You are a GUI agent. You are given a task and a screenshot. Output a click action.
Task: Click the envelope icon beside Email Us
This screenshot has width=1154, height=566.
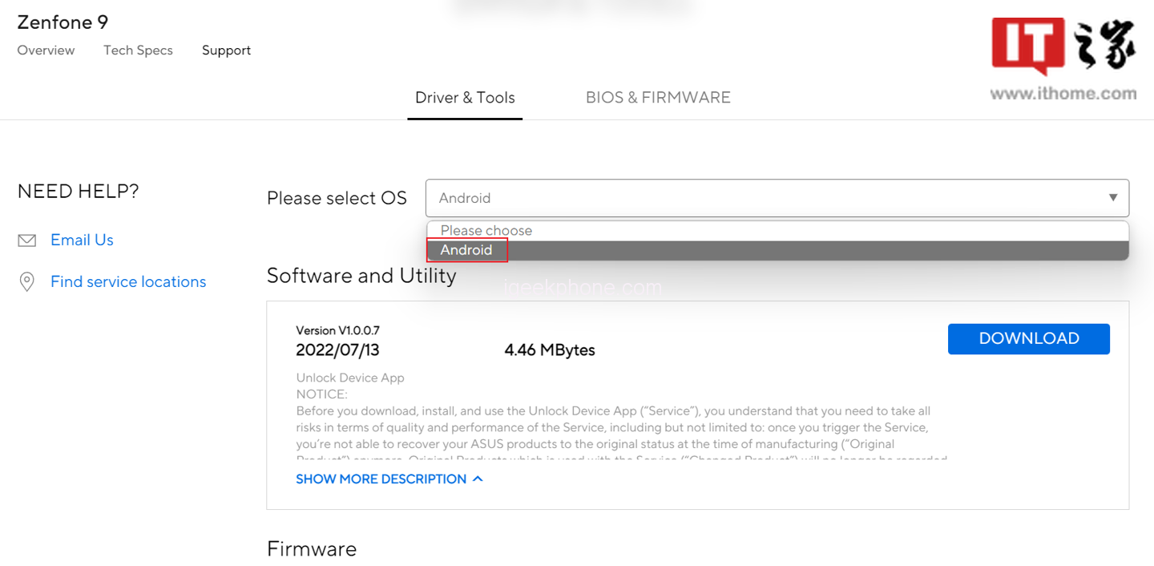27,241
